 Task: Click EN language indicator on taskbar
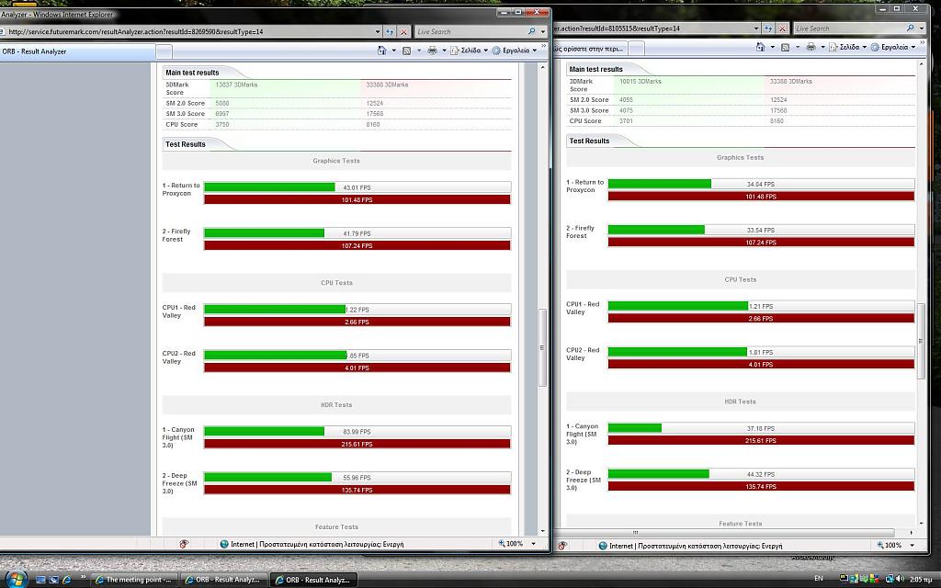pyautogui.click(x=819, y=579)
